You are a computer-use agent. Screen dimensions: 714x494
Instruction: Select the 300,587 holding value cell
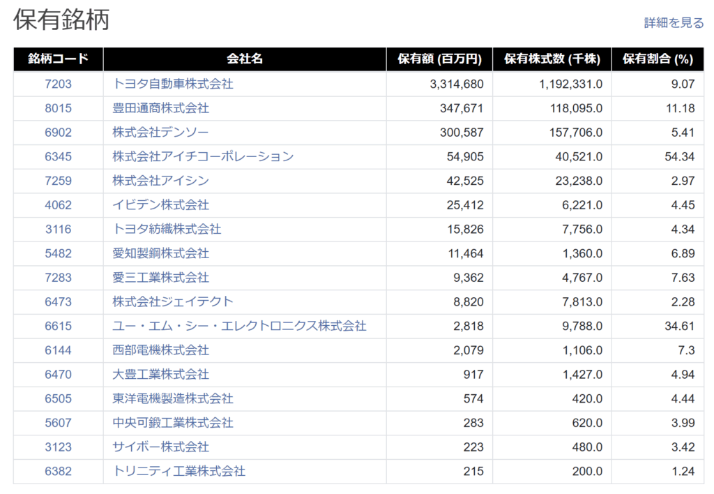(x=439, y=132)
